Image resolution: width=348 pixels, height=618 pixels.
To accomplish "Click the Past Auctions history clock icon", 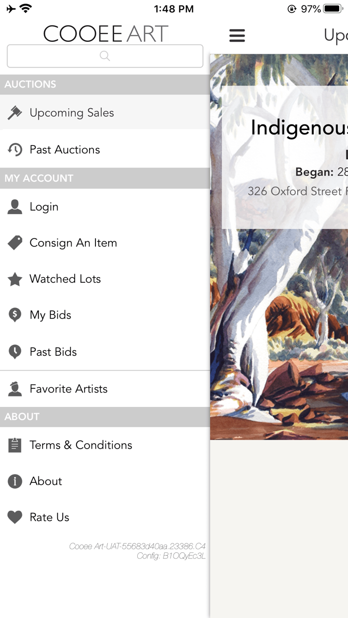I will (15, 149).
